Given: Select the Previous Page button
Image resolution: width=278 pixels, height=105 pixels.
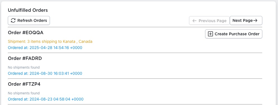Looking at the screenshot, I should pyautogui.click(x=209, y=20).
